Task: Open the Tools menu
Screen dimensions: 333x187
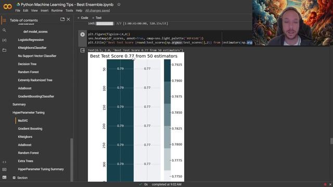Action: (69, 10)
